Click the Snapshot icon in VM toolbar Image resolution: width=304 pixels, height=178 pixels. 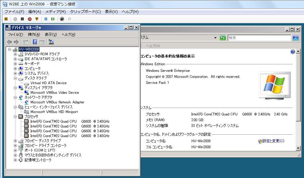pyautogui.click(x=62, y=19)
